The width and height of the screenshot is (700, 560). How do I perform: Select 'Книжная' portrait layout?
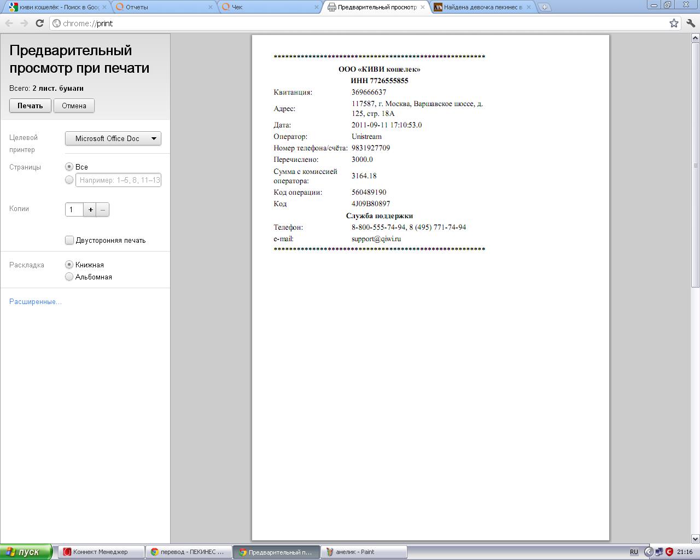[x=69, y=265]
